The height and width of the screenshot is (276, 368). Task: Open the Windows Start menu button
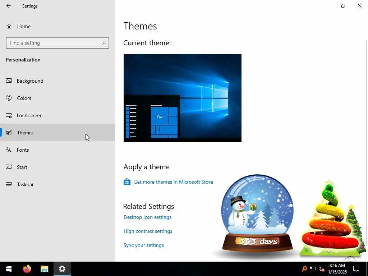(9, 269)
